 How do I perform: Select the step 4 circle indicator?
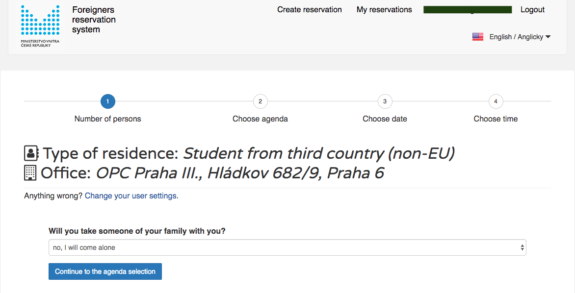click(496, 101)
